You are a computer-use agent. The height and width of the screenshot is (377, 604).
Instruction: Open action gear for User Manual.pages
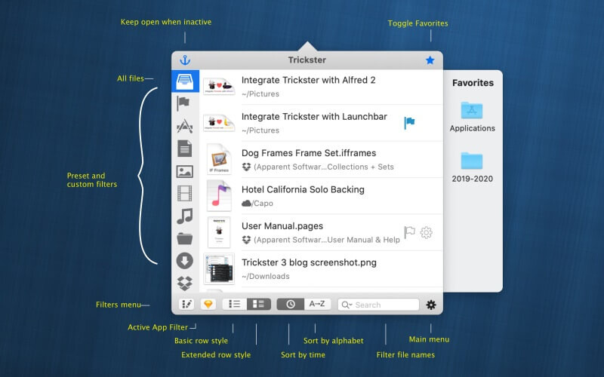pos(426,232)
